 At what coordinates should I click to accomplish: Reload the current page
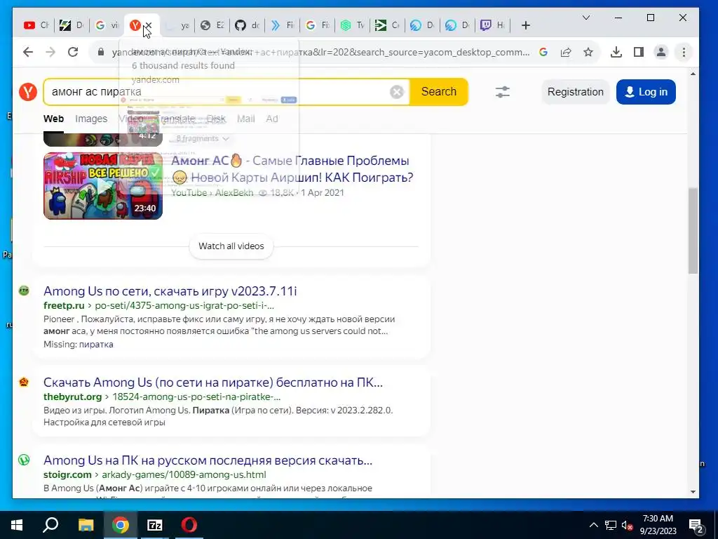[x=73, y=52]
